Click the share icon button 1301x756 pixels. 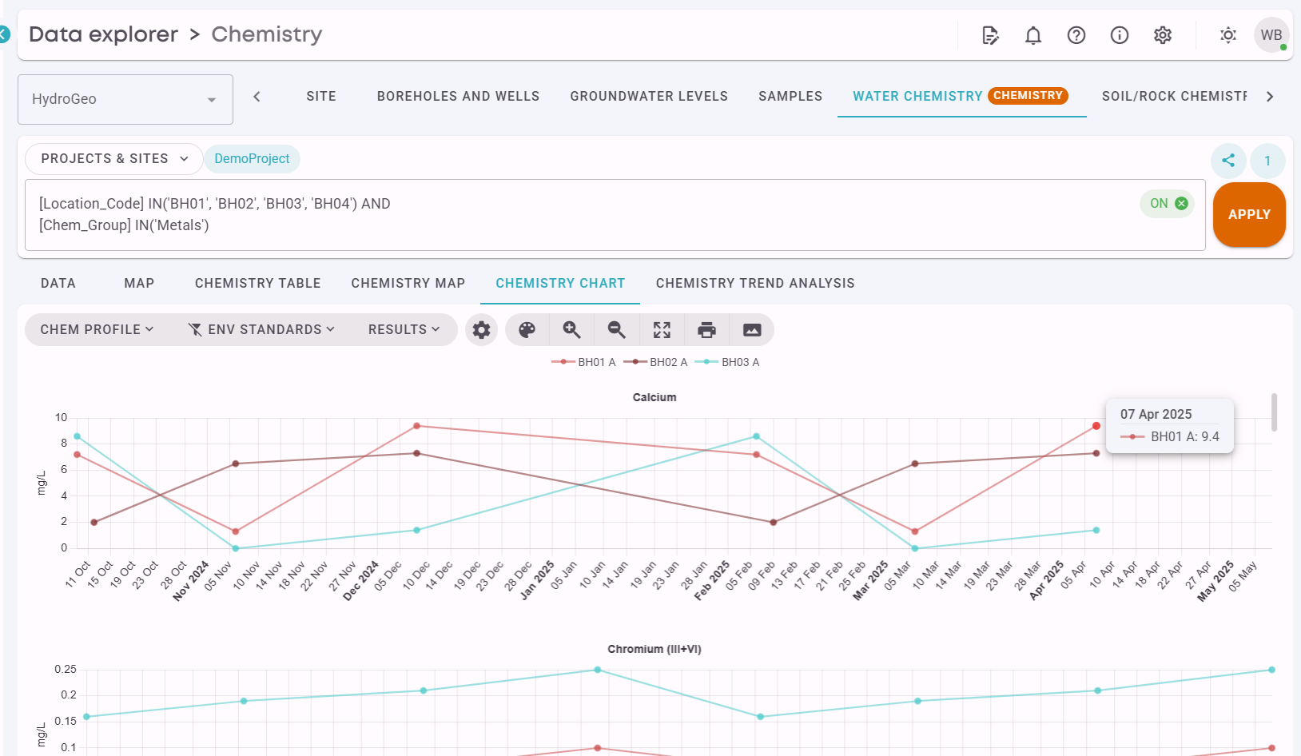pyautogui.click(x=1228, y=160)
